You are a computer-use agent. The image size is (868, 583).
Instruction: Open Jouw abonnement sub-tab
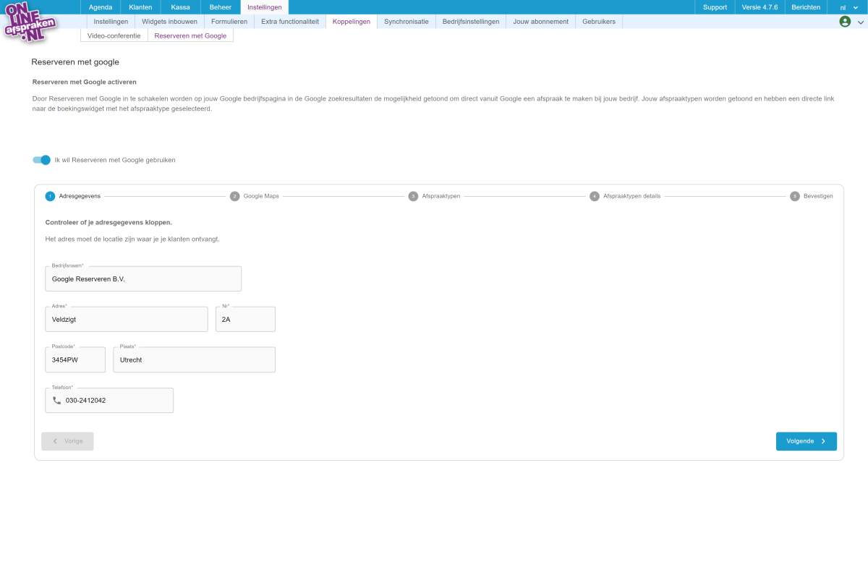[x=541, y=22]
